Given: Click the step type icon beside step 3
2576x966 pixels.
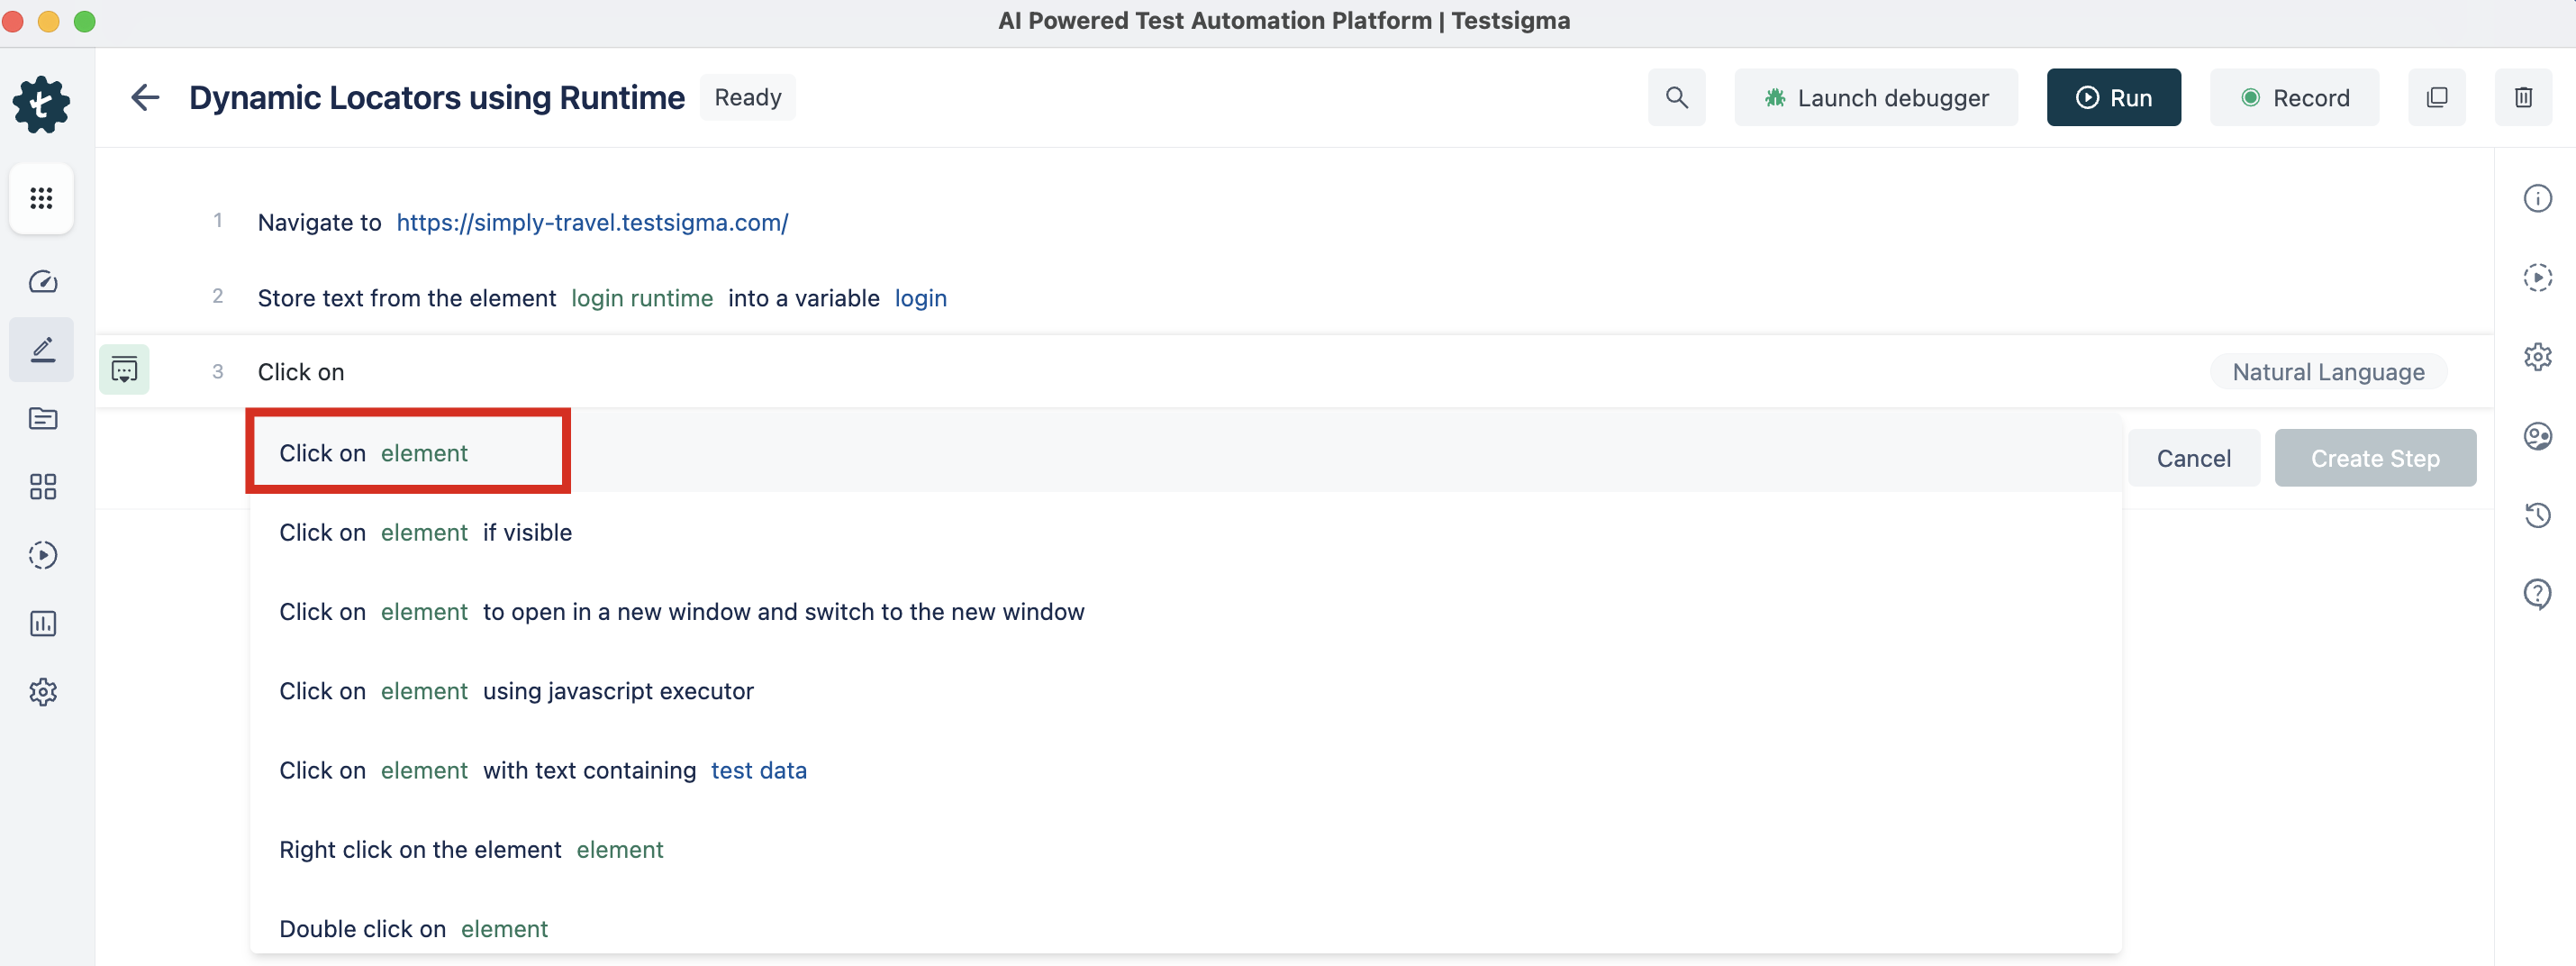Looking at the screenshot, I should pyautogui.click(x=124, y=370).
